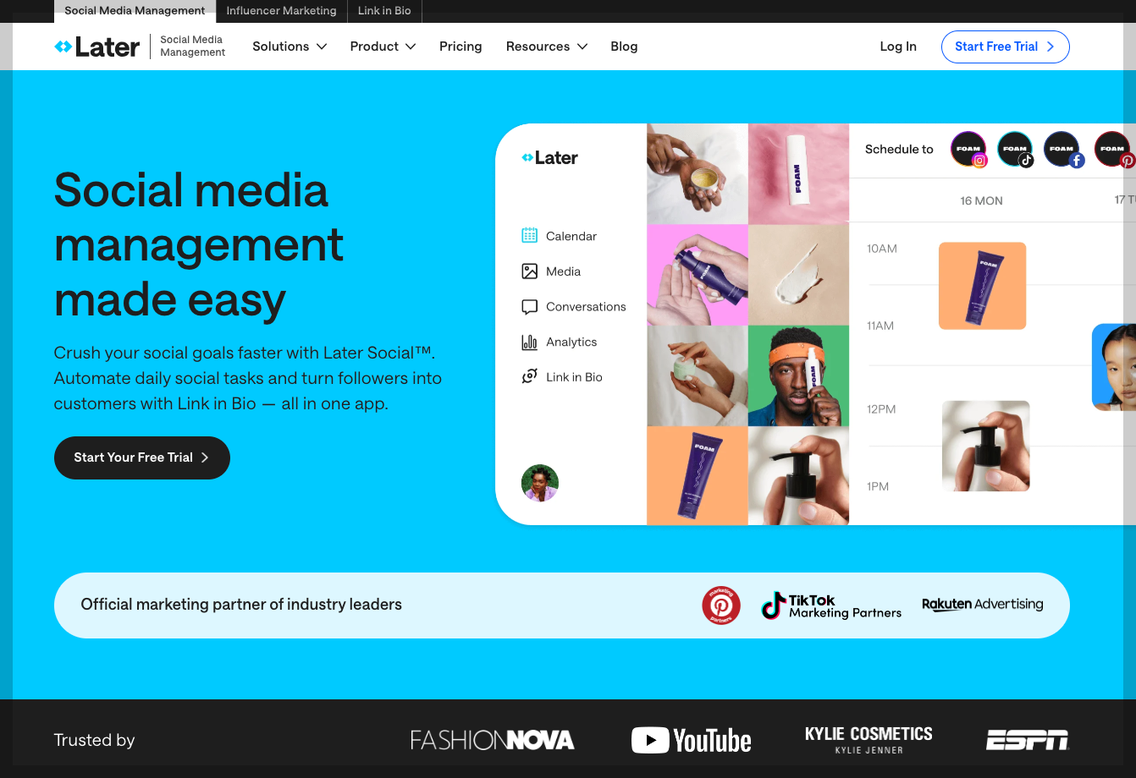Viewport: 1136px width, 778px height.
Task: Click the Fashion Nova logo
Action: point(493,741)
